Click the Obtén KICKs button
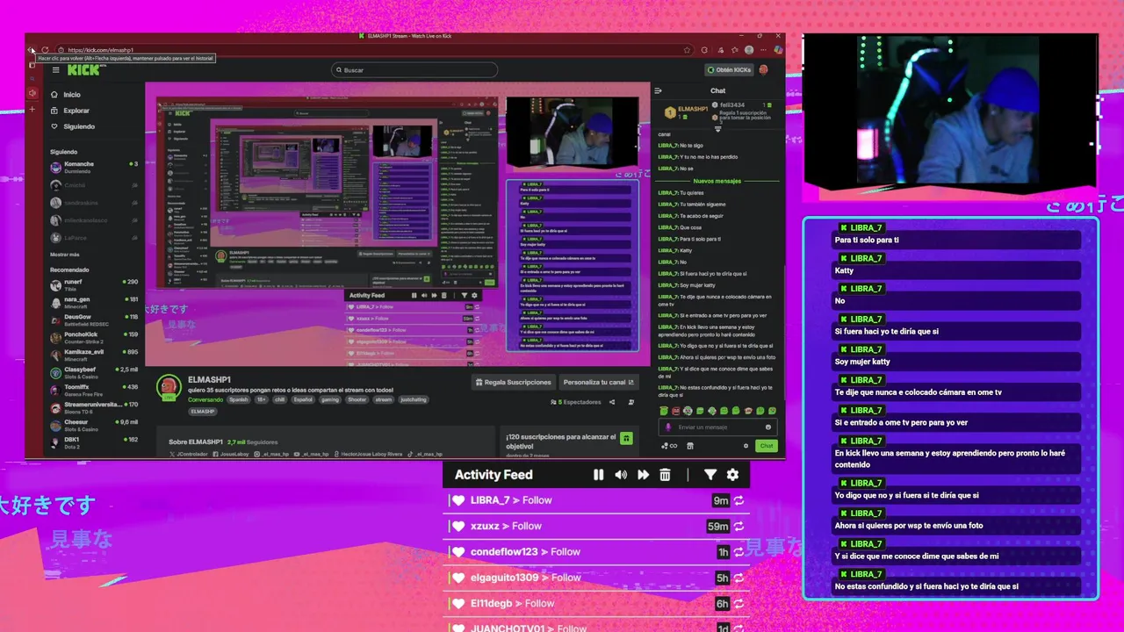The image size is (1124, 632). point(729,70)
